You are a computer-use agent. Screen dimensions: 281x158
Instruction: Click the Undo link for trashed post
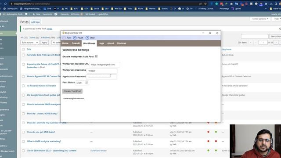pyautogui.click(x=50, y=29)
